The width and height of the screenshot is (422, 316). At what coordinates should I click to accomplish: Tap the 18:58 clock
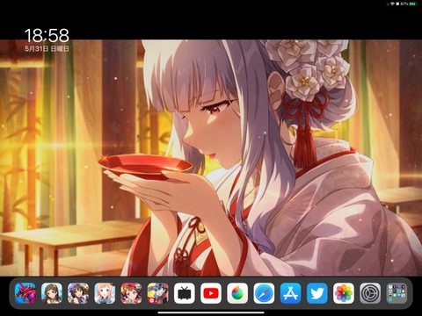[47, 35]
